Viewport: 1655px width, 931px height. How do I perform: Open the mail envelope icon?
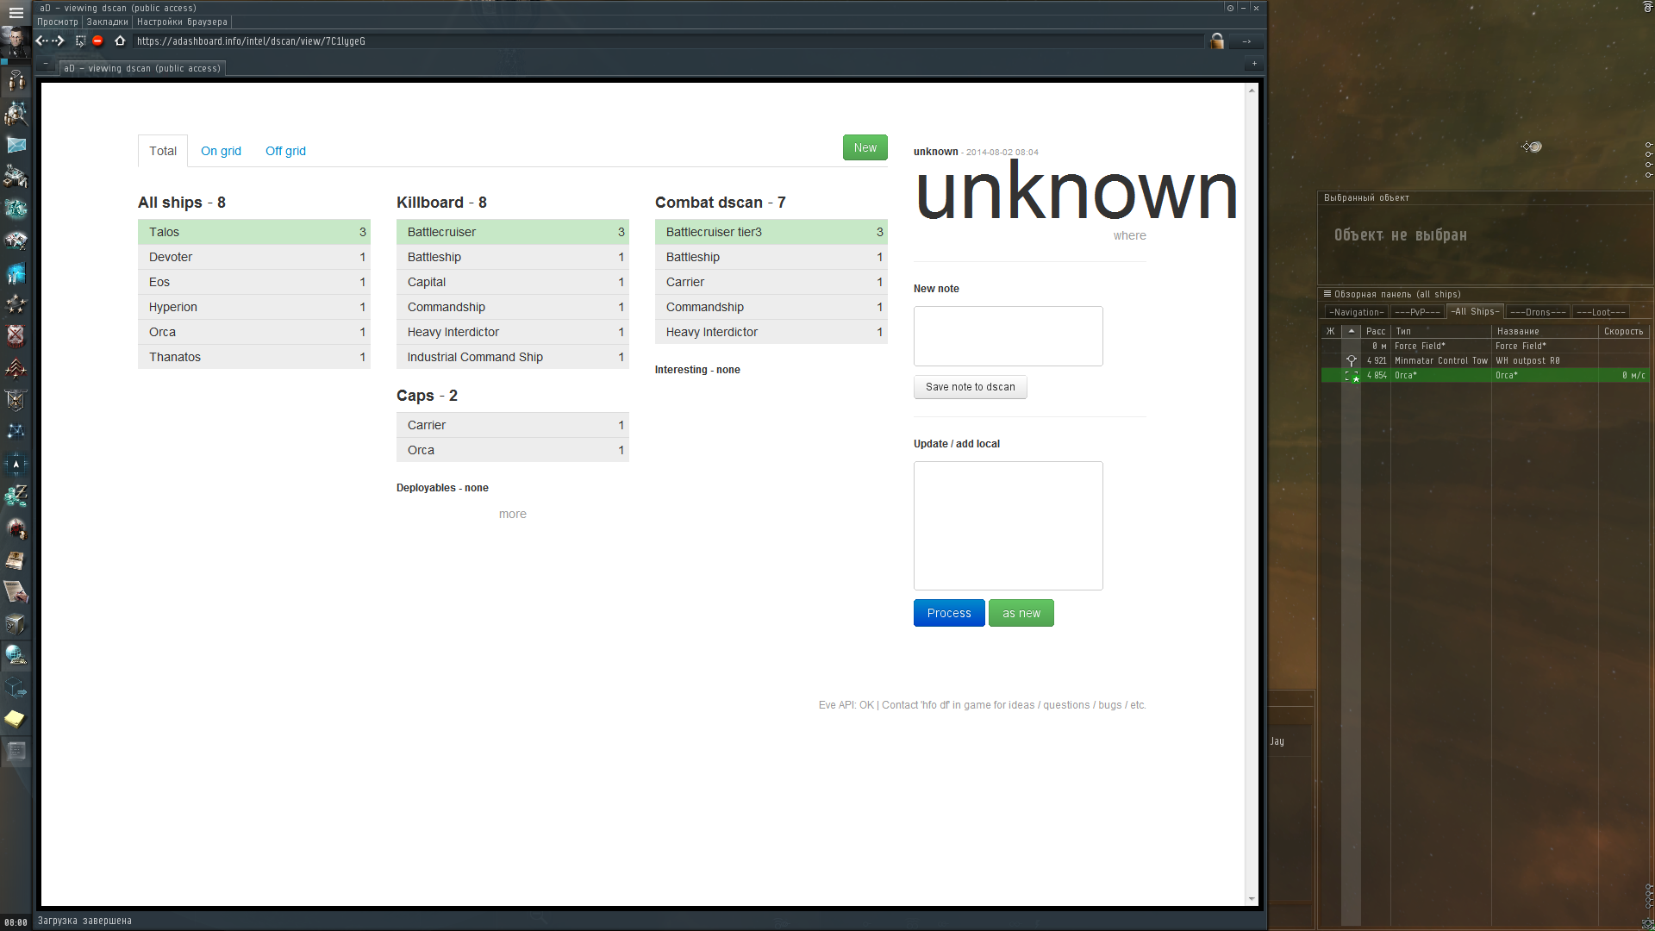pyautogui.click(x=16, y=145)
